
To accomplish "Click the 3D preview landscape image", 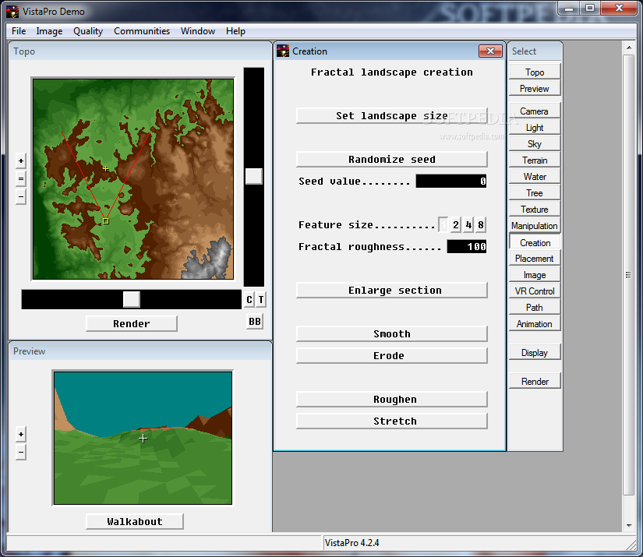I will coord(143,438).
